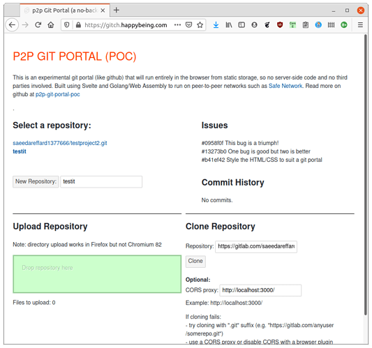Image resolution: width=372 pixels, height=348 pixels.
Task: Click the New Repository button
Action: tap(36, 181)
